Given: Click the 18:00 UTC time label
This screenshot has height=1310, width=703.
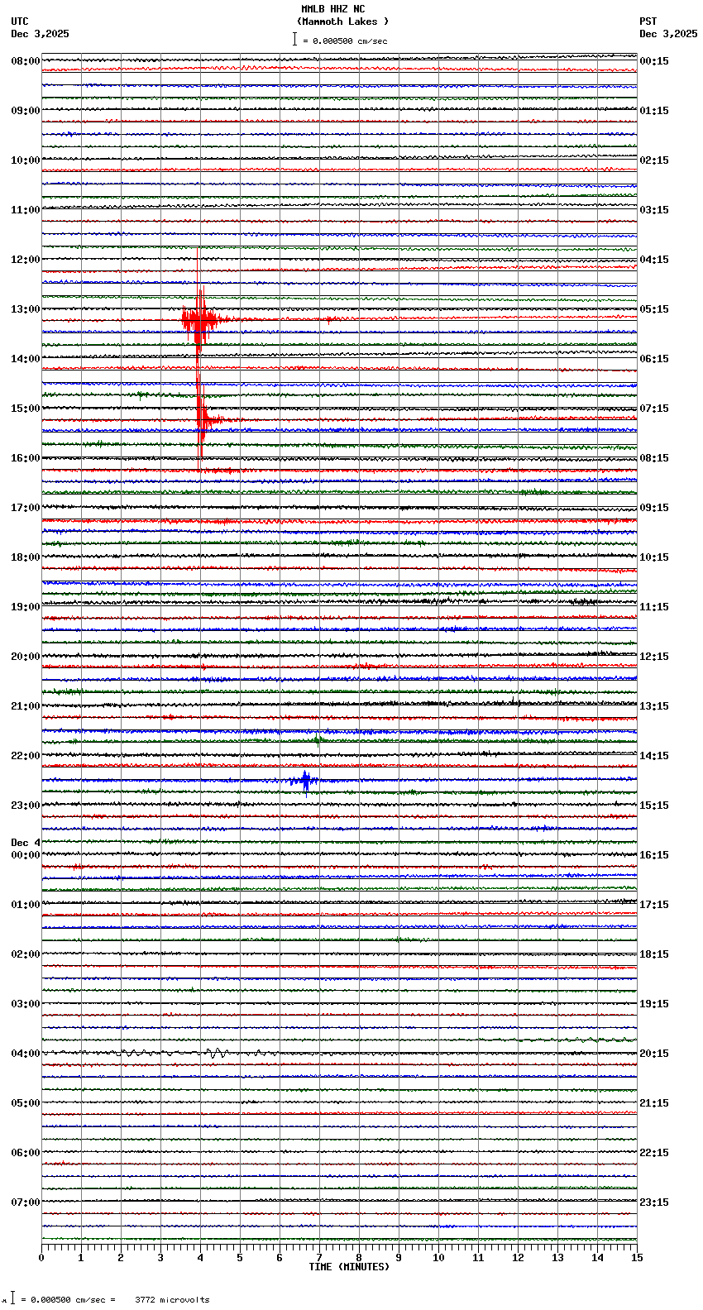Looking at the screenshot, I should click(x=25, y=557).
